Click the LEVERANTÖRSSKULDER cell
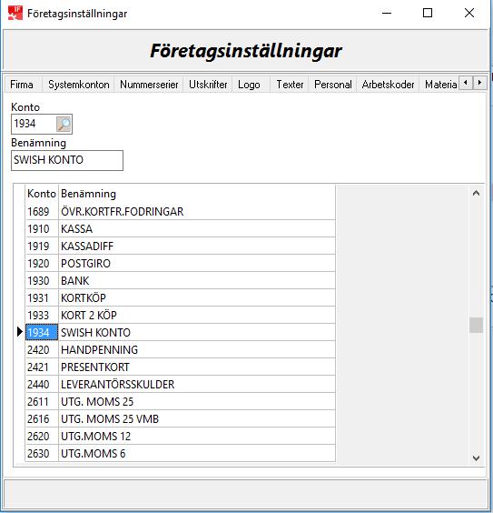 click(197, 385)
